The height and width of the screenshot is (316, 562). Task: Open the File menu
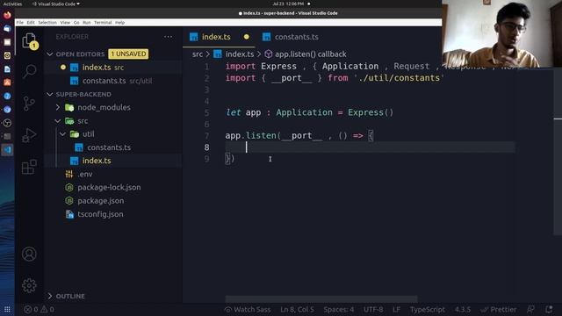pos(19,23)
